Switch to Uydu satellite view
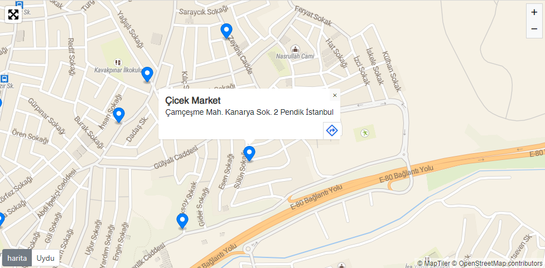Screen dimensions: 545x268 click(x=46, y=258)
